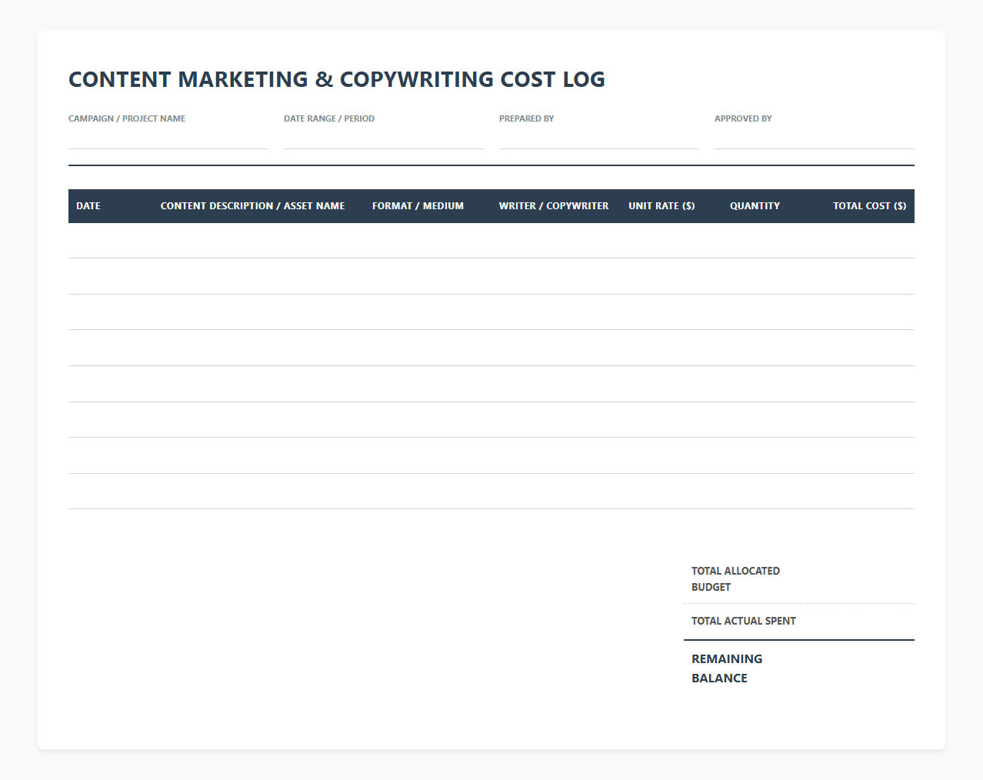The height and width of the screenshot is (780, 983).
Task: Click the 'Prepared By' label
Action: click(527, 118)
